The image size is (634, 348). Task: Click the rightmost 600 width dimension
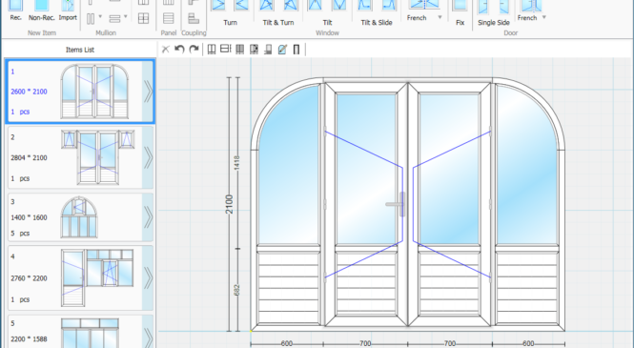click(528, 343)
